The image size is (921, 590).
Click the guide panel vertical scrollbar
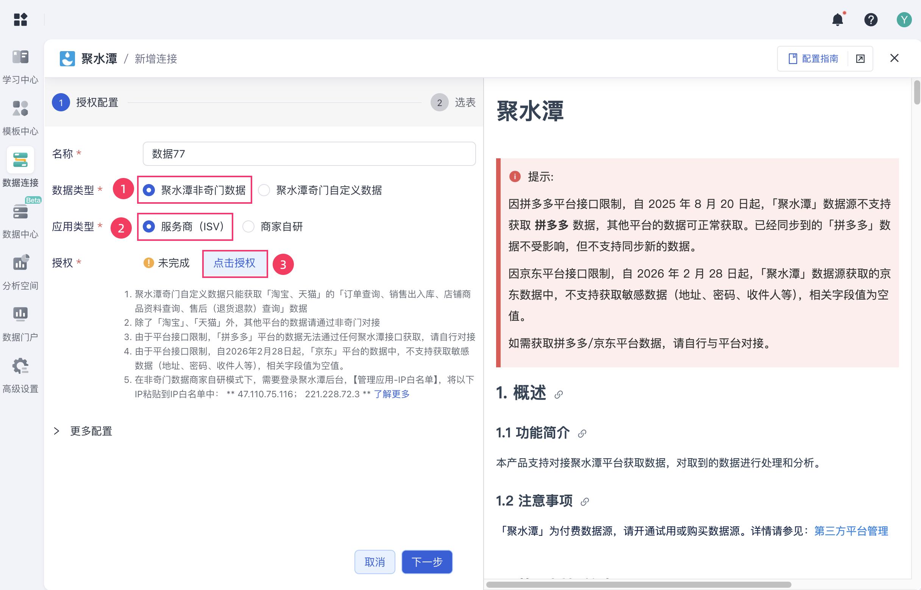[917, 92]
